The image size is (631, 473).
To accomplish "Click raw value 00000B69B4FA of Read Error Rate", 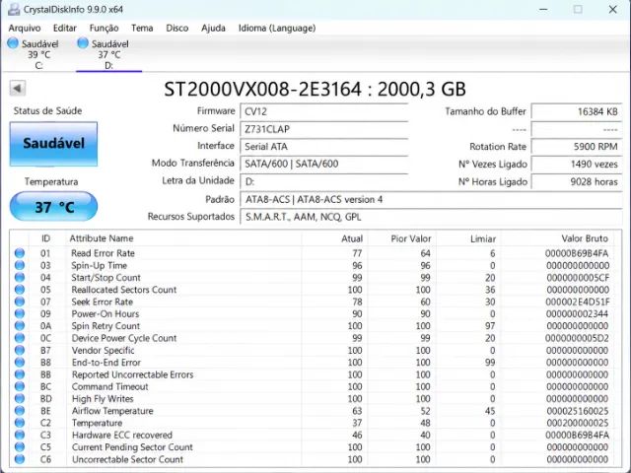I will [x=577, y=253].
